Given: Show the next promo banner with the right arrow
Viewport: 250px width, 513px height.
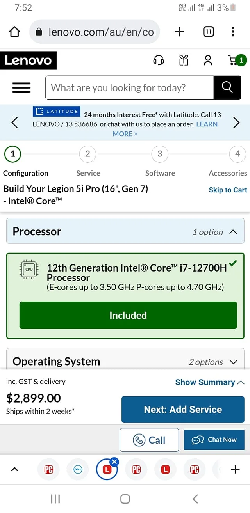Looking at the screenshot, I should coord(236,123).
